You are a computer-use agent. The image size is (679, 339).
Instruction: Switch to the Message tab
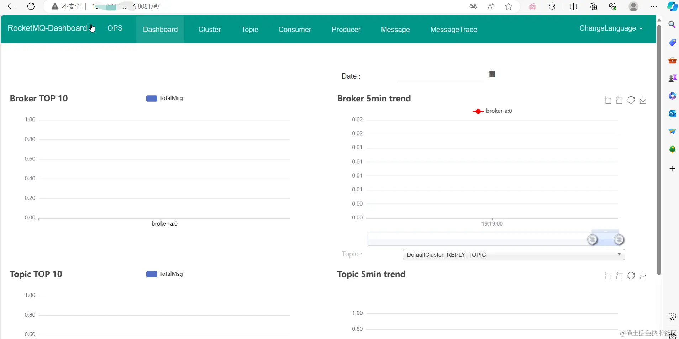pyautogui.click(x=395, y=30)
